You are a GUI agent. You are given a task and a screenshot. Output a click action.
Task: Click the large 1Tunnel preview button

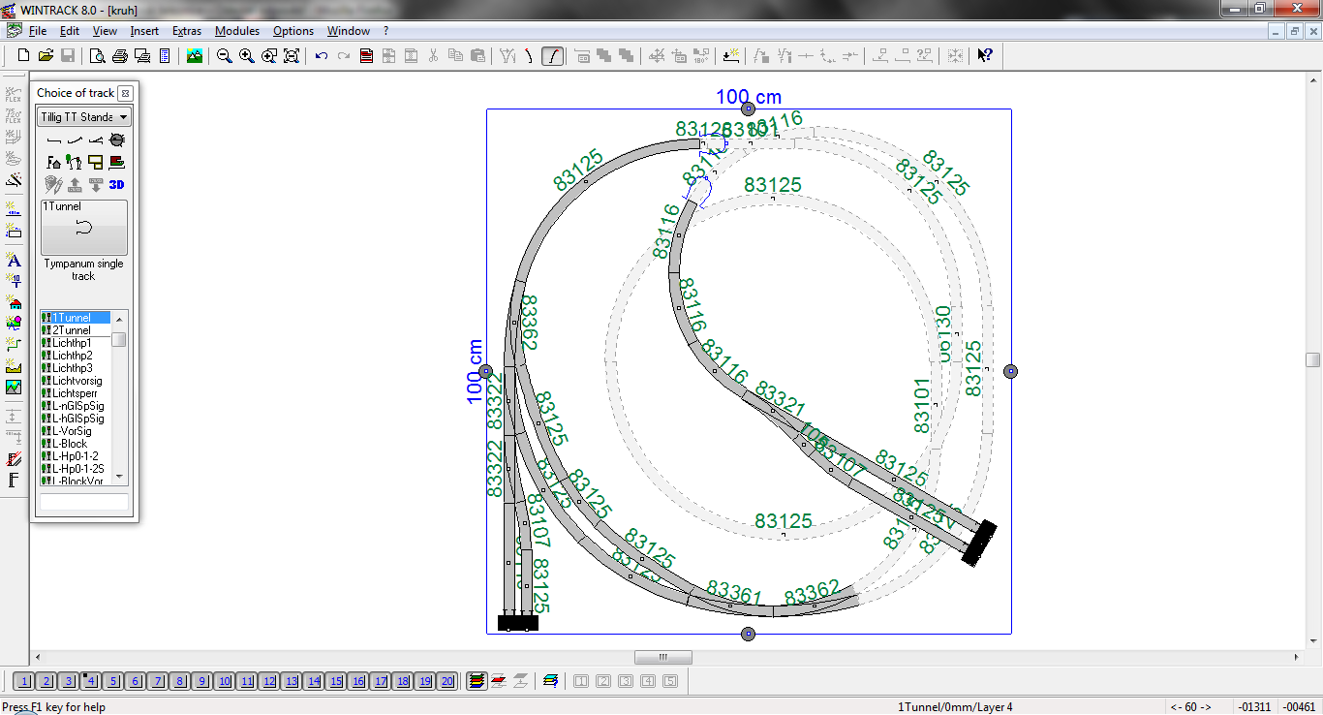pos(84,228)
